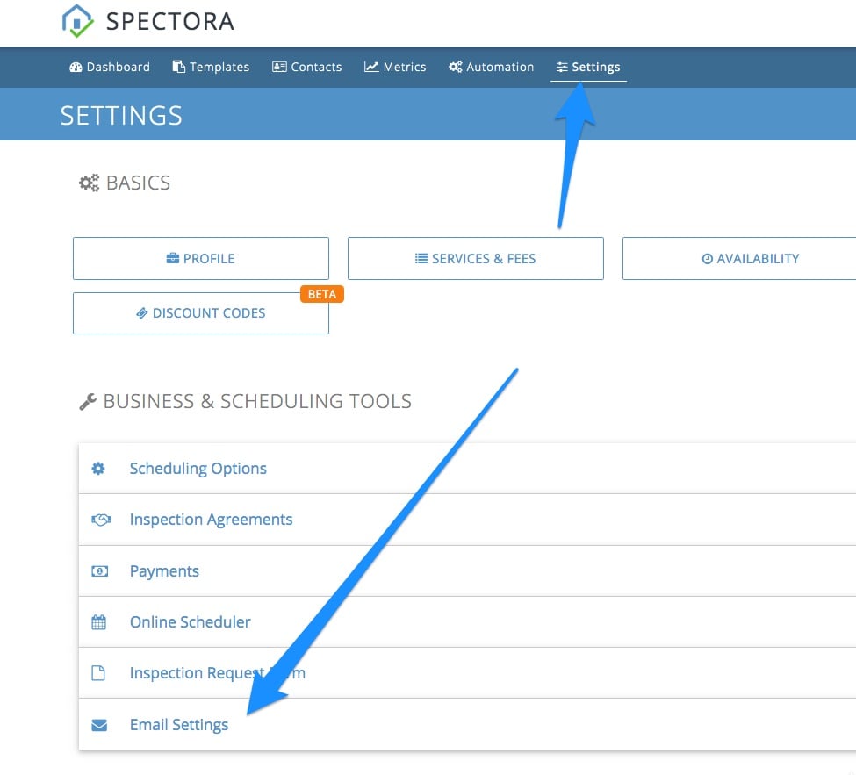Screen dimensions: 856x775
Task: Click the Services & Fees button
Action: click(x=475, y=258)
